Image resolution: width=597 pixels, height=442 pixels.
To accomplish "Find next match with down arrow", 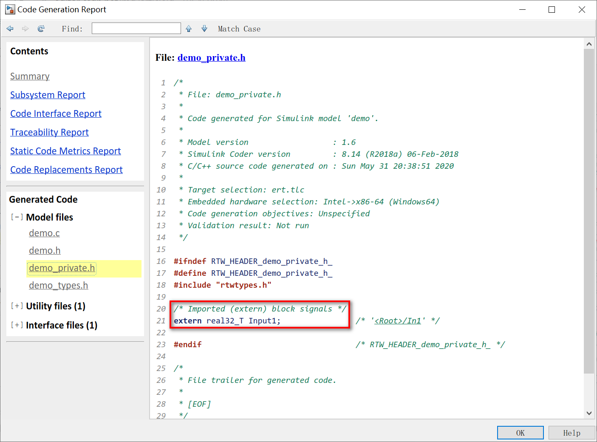I will tap(204, 28).
